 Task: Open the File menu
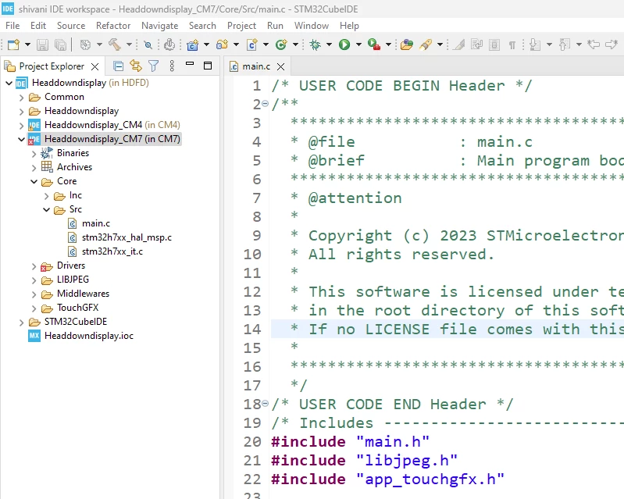pos(12,26)
